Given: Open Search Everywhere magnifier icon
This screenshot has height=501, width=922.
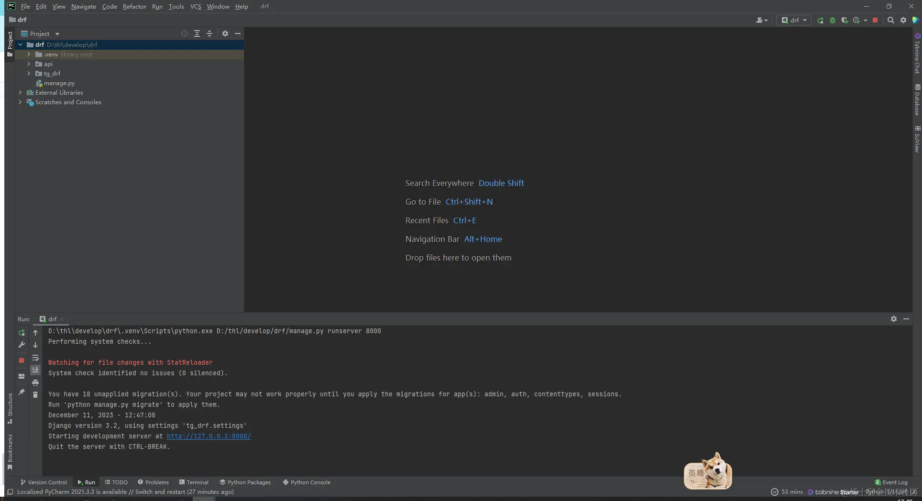Looking at the screenshot, I should point(891,20).
